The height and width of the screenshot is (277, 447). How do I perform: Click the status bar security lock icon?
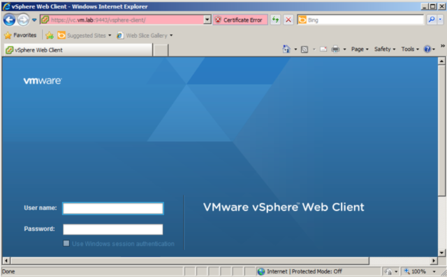pyautogui.click(x=388, y=271)
